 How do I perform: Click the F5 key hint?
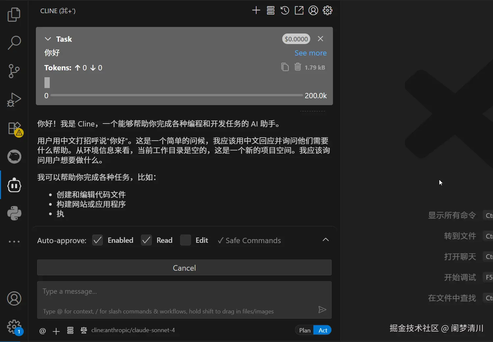point(489,277)
